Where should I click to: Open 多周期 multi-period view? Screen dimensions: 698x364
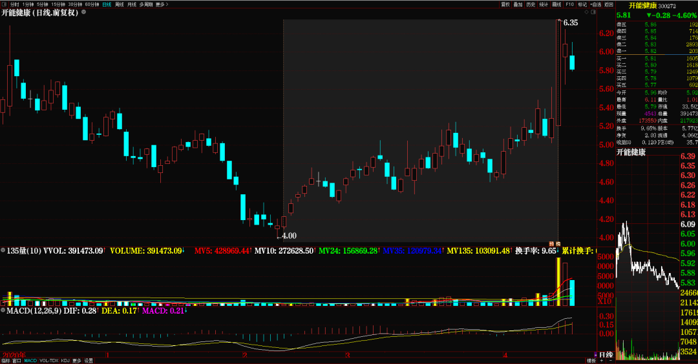click(x=146, y=5)
